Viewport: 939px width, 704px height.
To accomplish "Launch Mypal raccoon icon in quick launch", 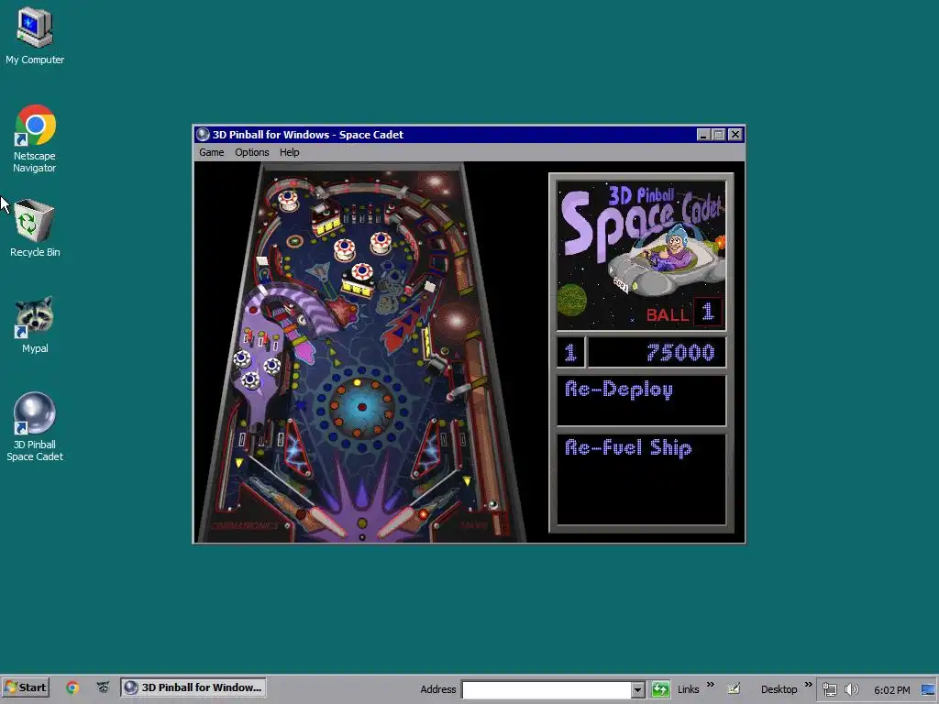I will tap(103, 687).
